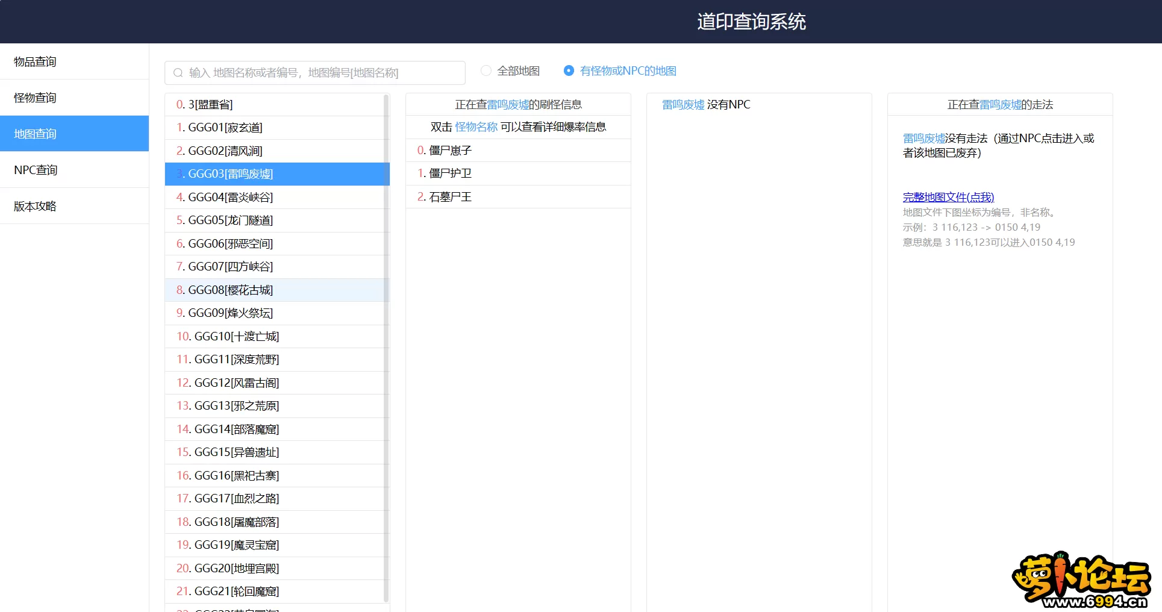Screen dimensions: 1162x612
Task: Select map GGG21[轮回魔窟]
Action: pos(277,592)
